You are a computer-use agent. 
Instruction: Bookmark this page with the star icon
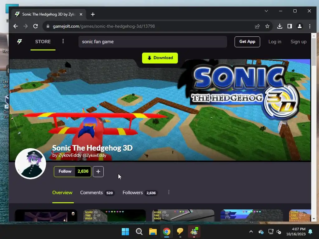[267, 26]
